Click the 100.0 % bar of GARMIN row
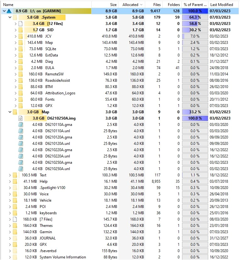This screenshot has height=260, width=240. coord(195,11)
